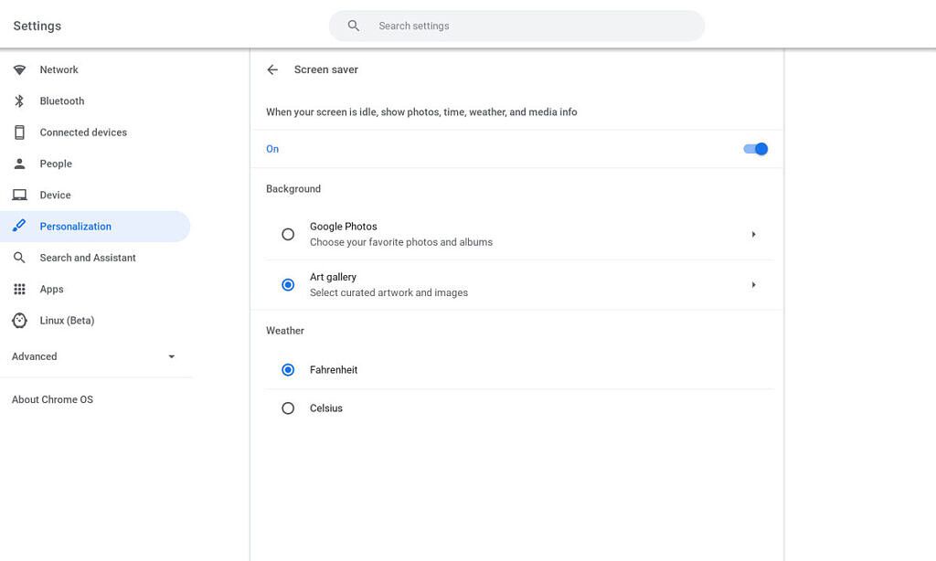The width and height of the screenshot is (936, 561).
Task: Click inside the Search settings field
Action: click(516, 26)
